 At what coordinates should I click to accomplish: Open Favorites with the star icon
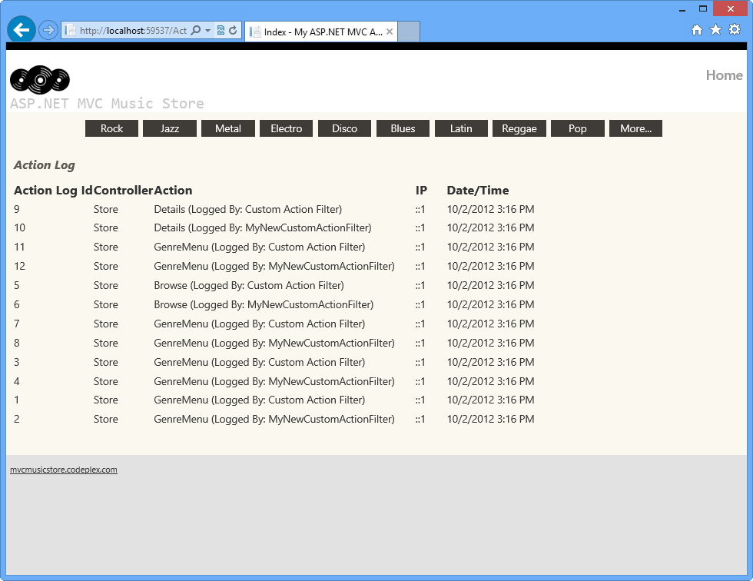(715, 29)
